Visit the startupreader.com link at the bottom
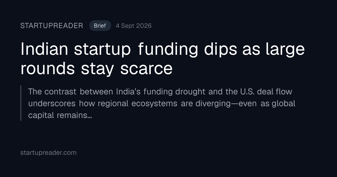This screenshot has width=337, height=177. (x=48, y=153)
